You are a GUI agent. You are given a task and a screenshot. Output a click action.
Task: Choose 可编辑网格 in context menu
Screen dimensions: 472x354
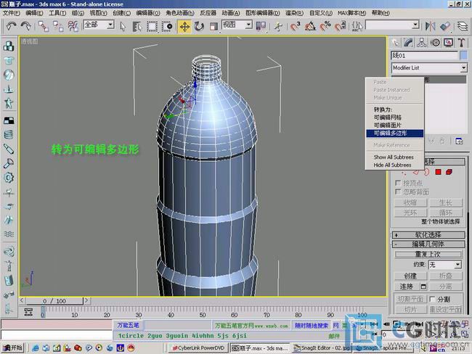tap(394, 118)
